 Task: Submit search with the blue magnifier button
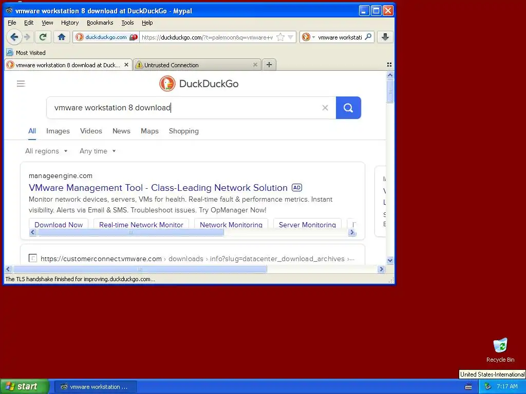[348, 108]
